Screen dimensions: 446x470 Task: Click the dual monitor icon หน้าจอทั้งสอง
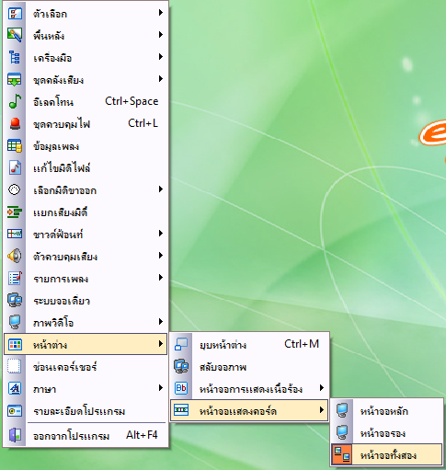[x=342, y=454]
